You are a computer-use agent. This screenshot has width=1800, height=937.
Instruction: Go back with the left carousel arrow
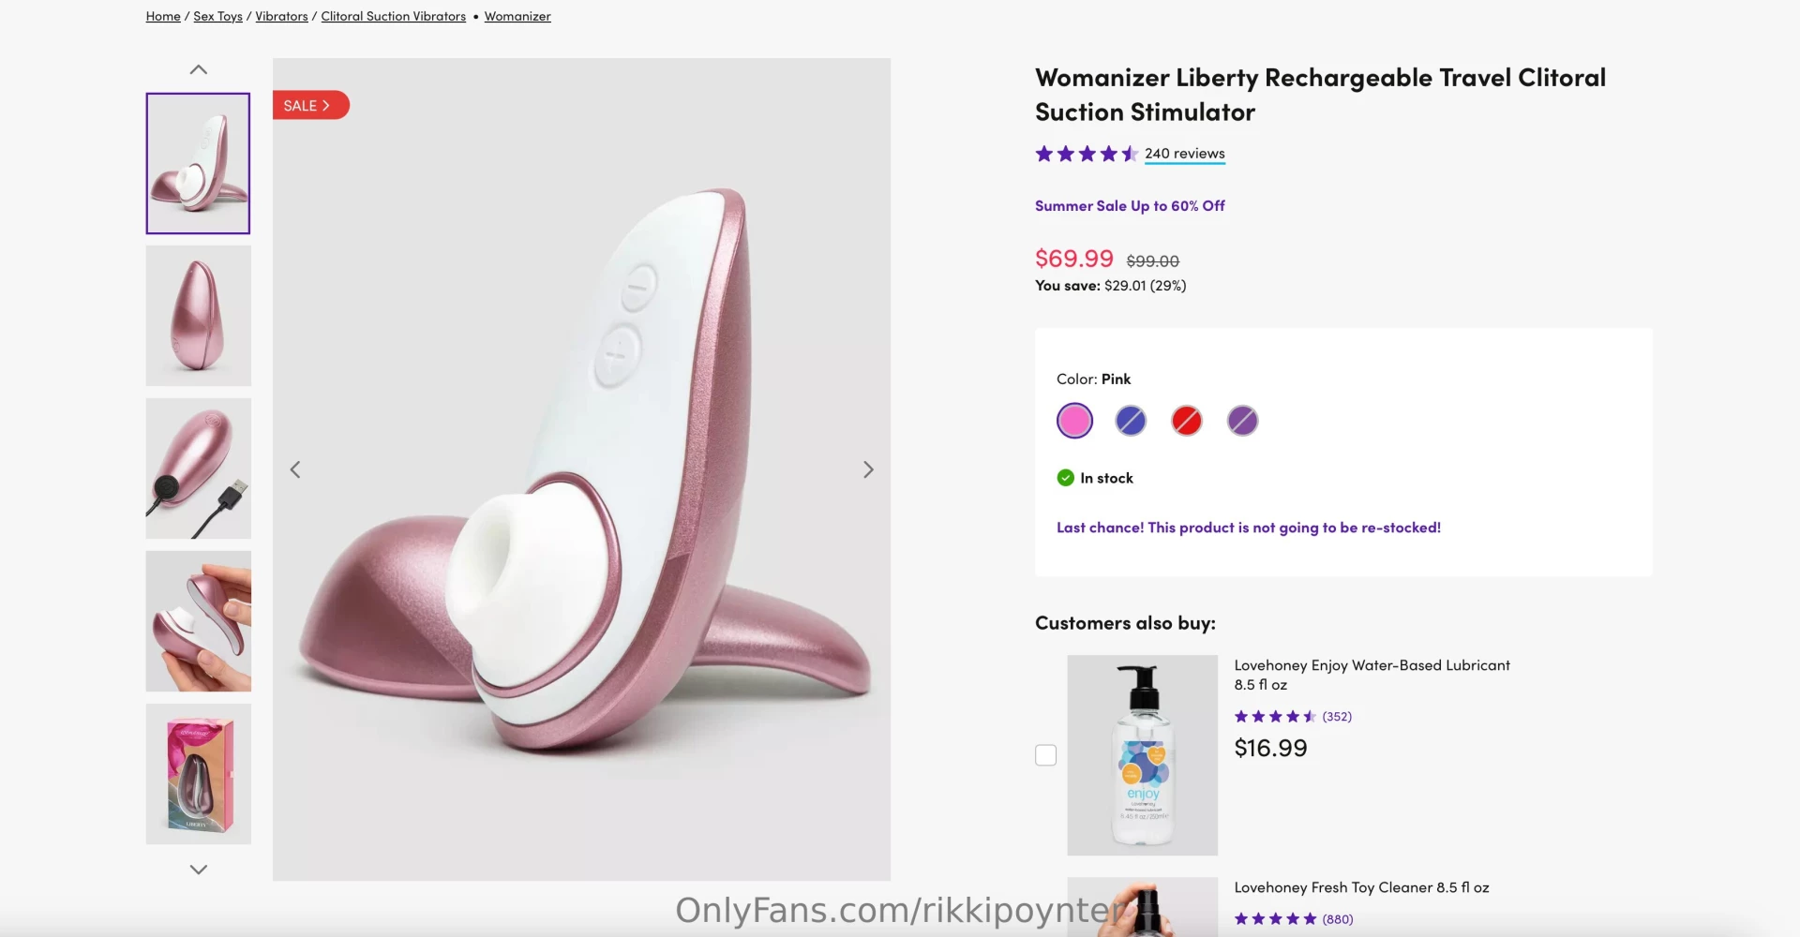[295, 468]
